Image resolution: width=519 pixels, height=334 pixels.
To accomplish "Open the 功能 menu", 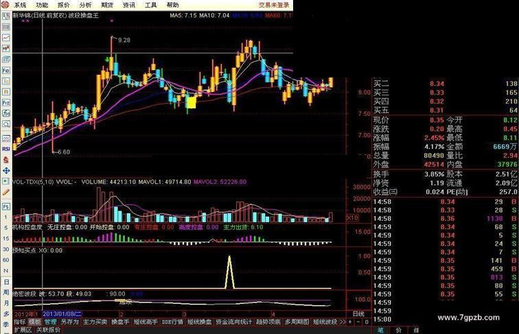I will [42, 5].
